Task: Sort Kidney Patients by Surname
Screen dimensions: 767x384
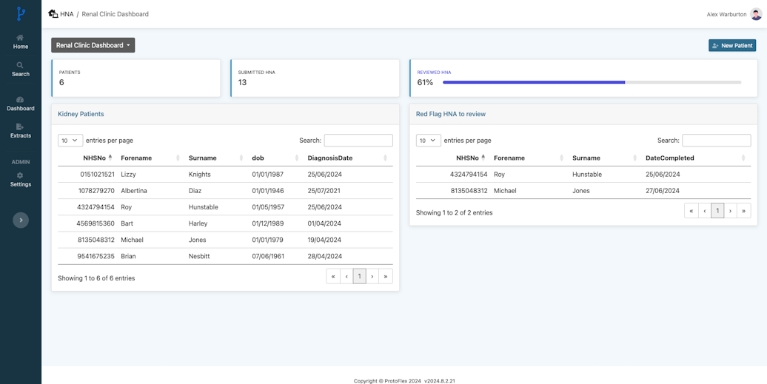Action: 215,158
